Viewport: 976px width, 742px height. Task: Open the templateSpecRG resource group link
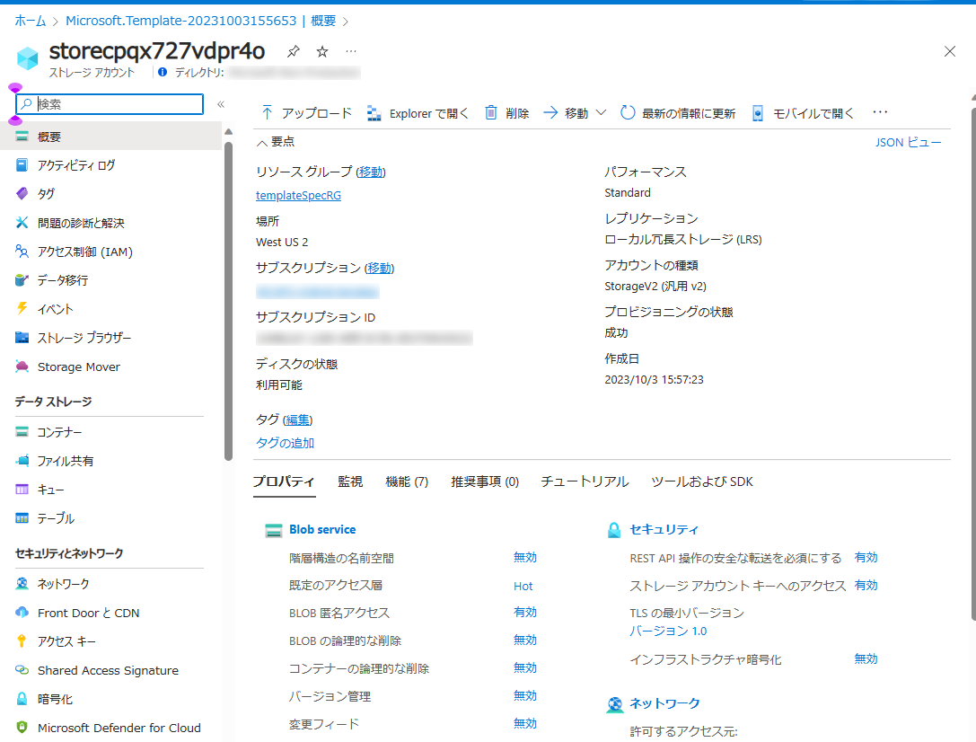tap(298, 195)
